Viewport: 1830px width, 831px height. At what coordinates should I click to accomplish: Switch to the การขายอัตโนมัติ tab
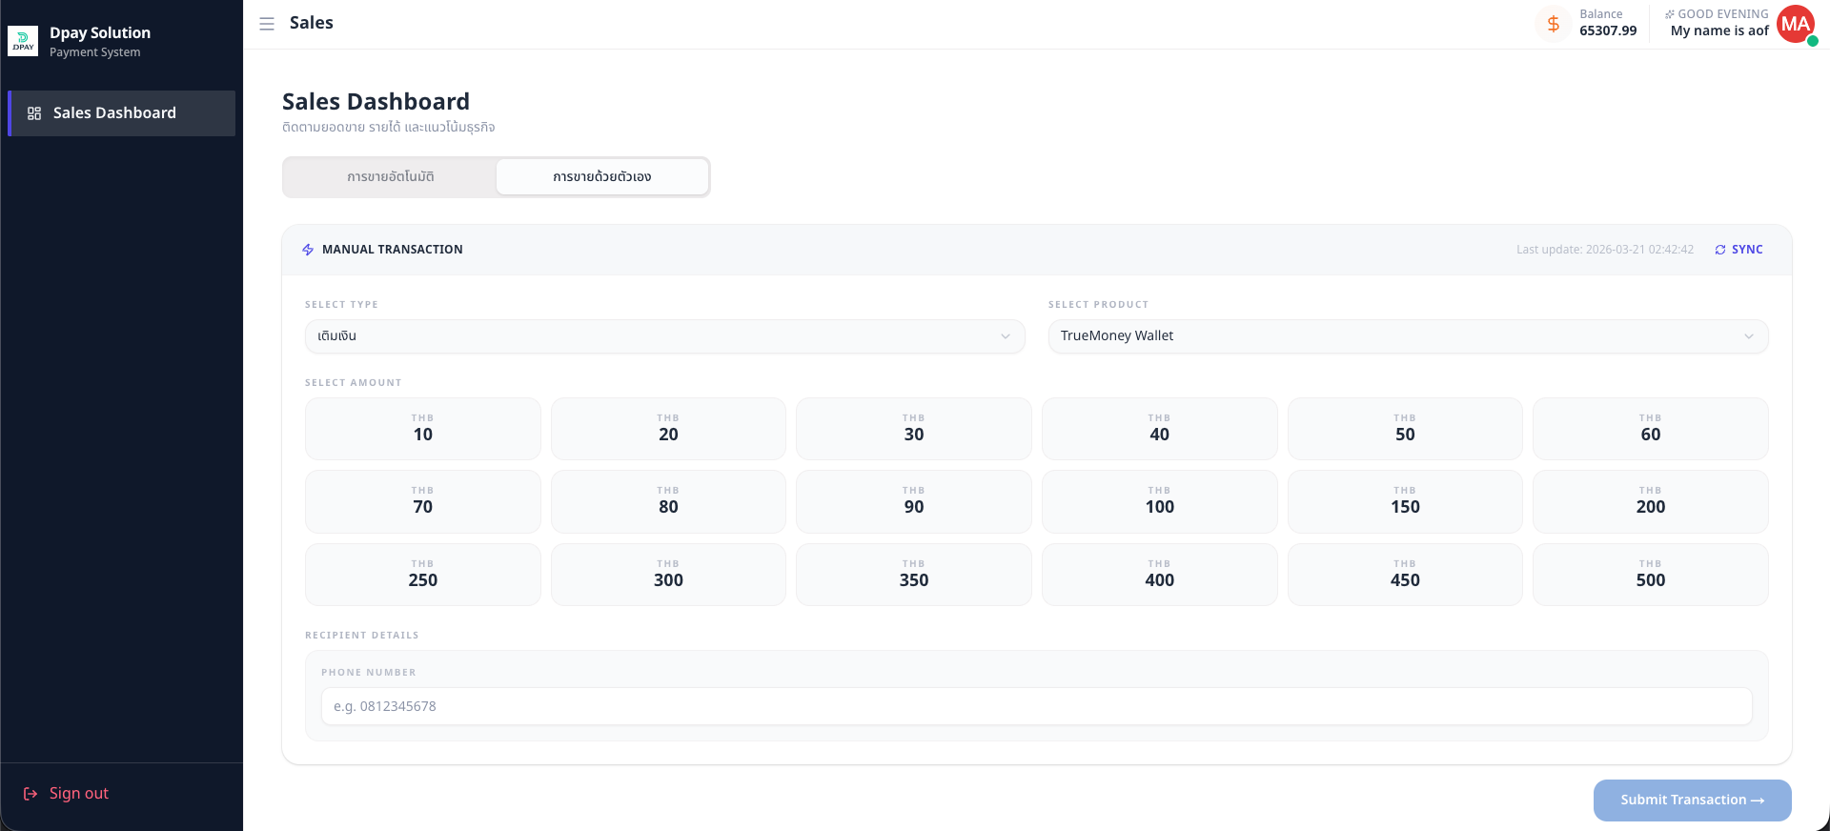tap(391, 177)
